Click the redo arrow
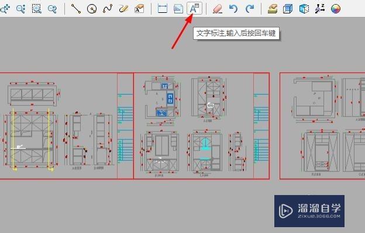Viewport: 365px width, 233px height. 250,9
